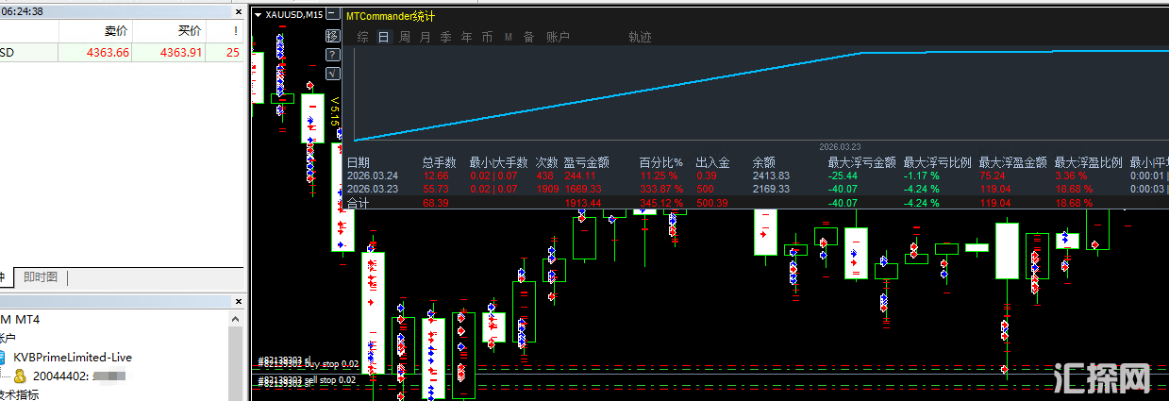The height and width of the screenshot is (401, 1169).
Task: Click the navigator scrollbar up arrow
Action: [x=236, y=320]
